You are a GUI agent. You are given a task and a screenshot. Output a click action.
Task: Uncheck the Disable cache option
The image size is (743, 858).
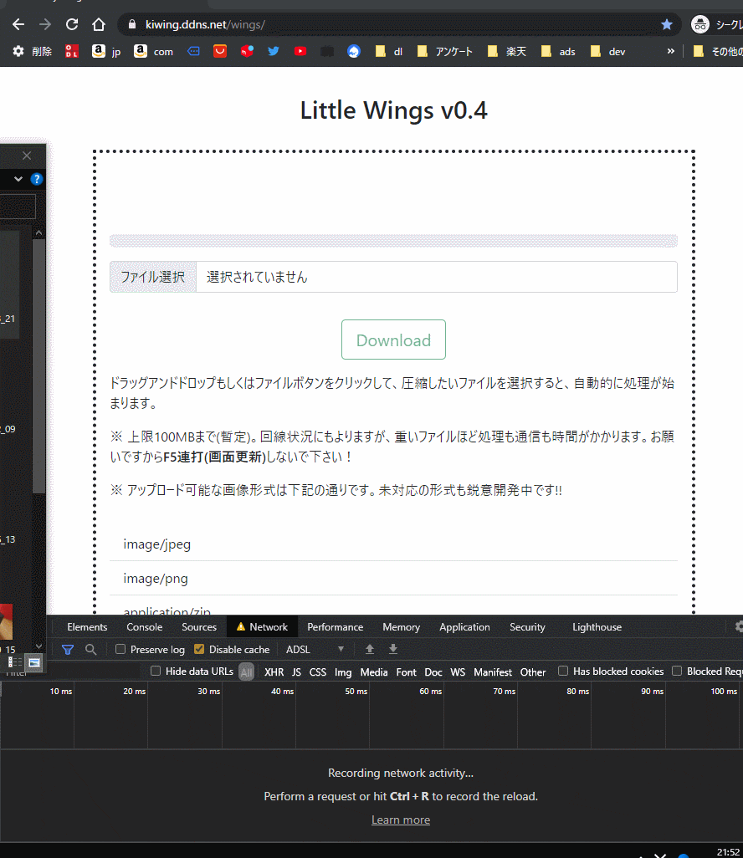coord(198,649)
